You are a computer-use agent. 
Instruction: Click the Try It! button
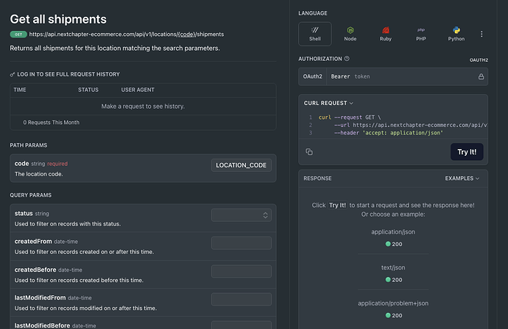(x=467, y=152)
